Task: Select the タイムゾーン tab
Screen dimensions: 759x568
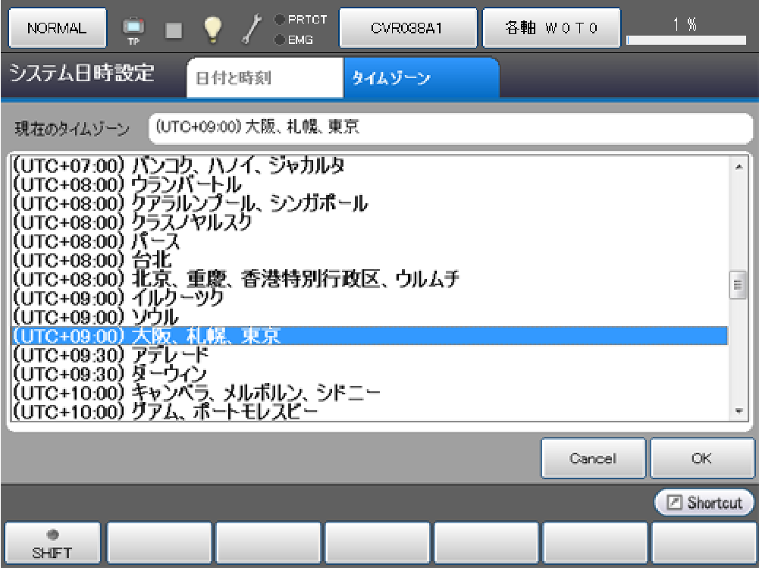Action: coord(421,78)
